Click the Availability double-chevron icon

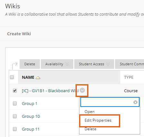coord(67,64)
